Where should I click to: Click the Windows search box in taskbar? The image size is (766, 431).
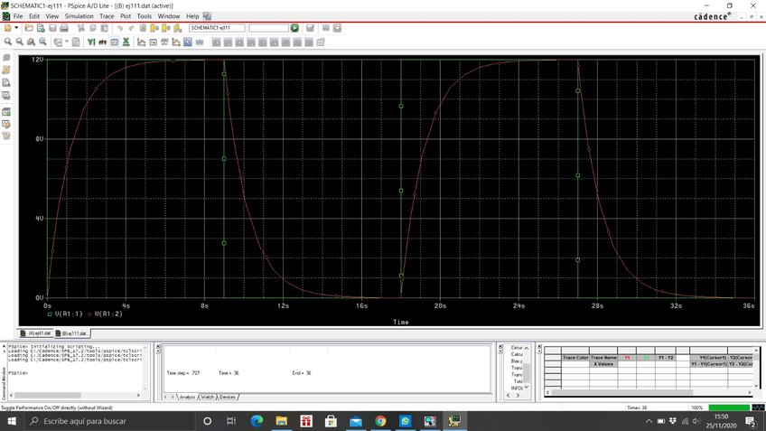tap(99, 421)
